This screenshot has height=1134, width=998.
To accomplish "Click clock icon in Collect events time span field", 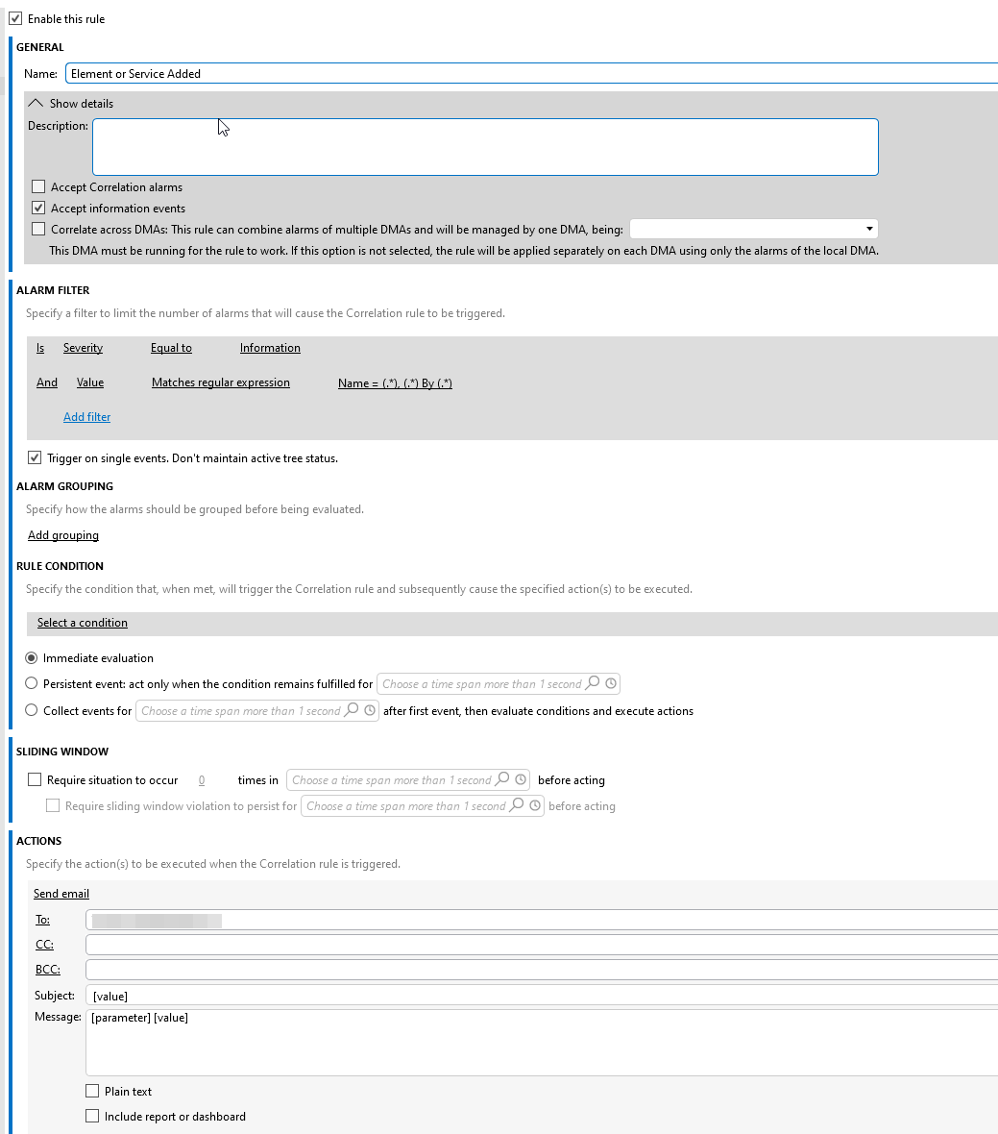I will [369, 710].
